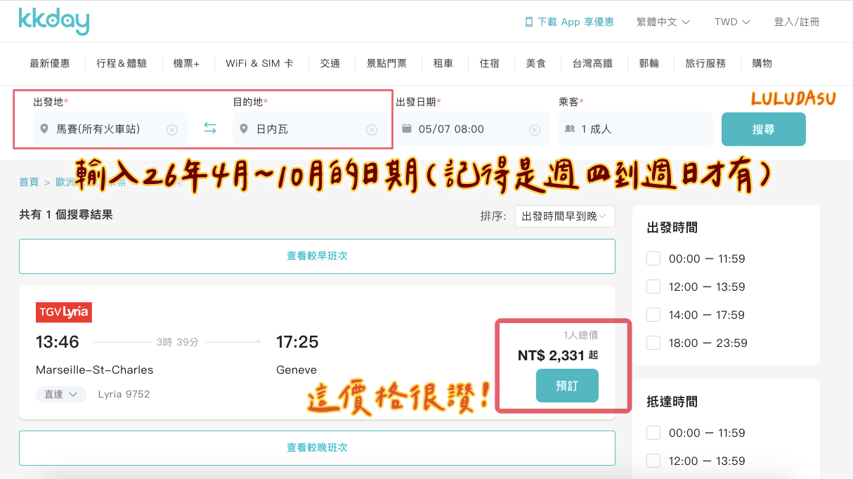Click the 預訂 booking button
The width and height of the screenshot is (853, 479).
[566, 386]
